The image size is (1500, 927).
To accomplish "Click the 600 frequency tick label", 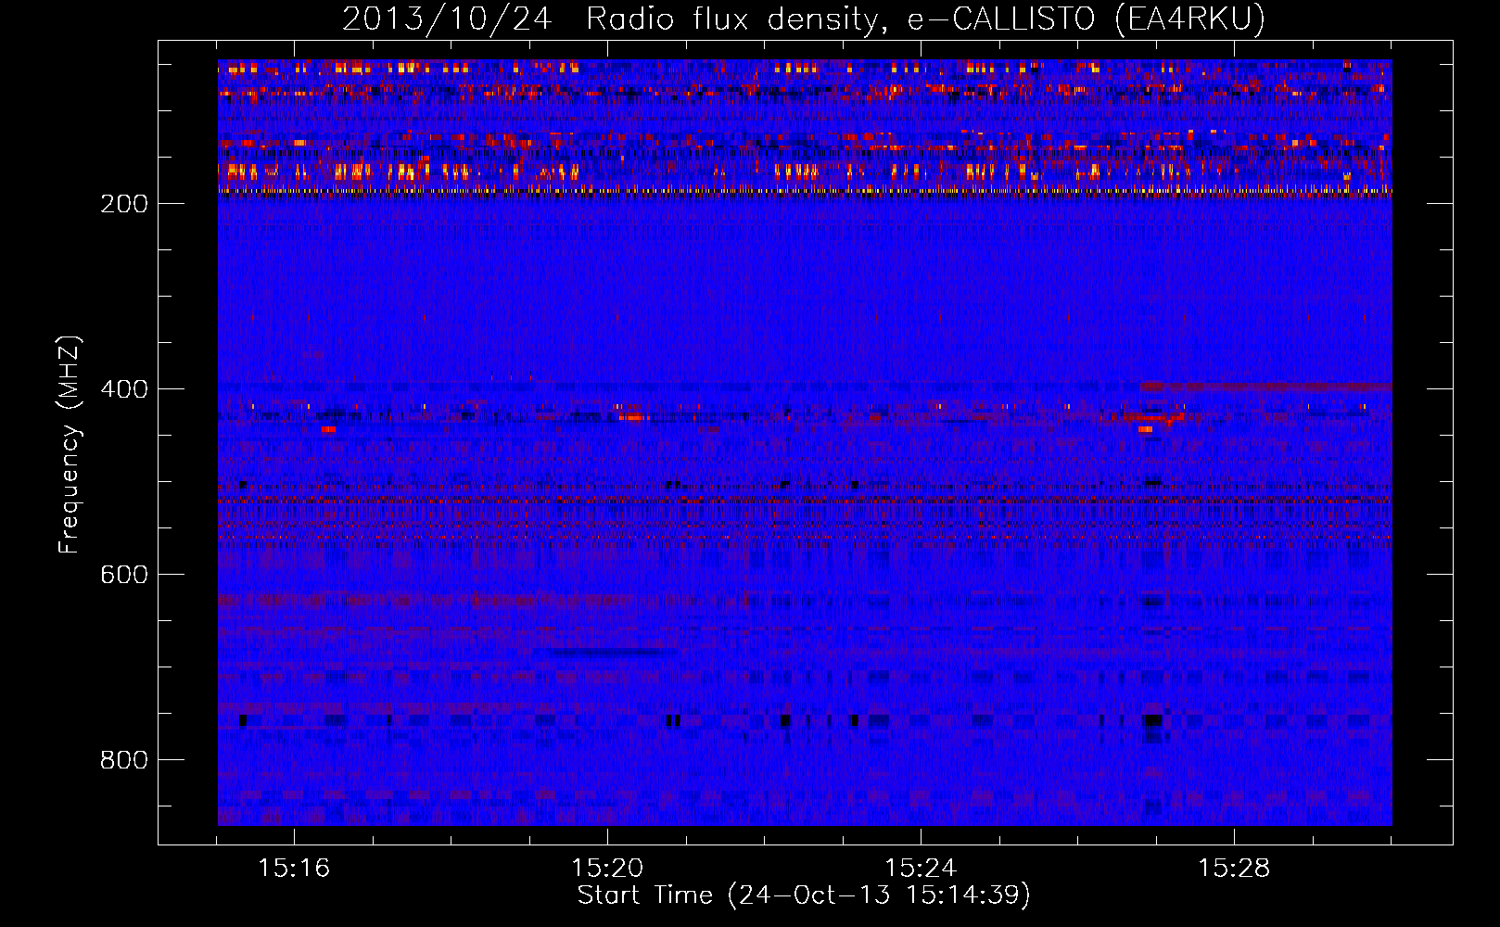I will pos(124,574).
